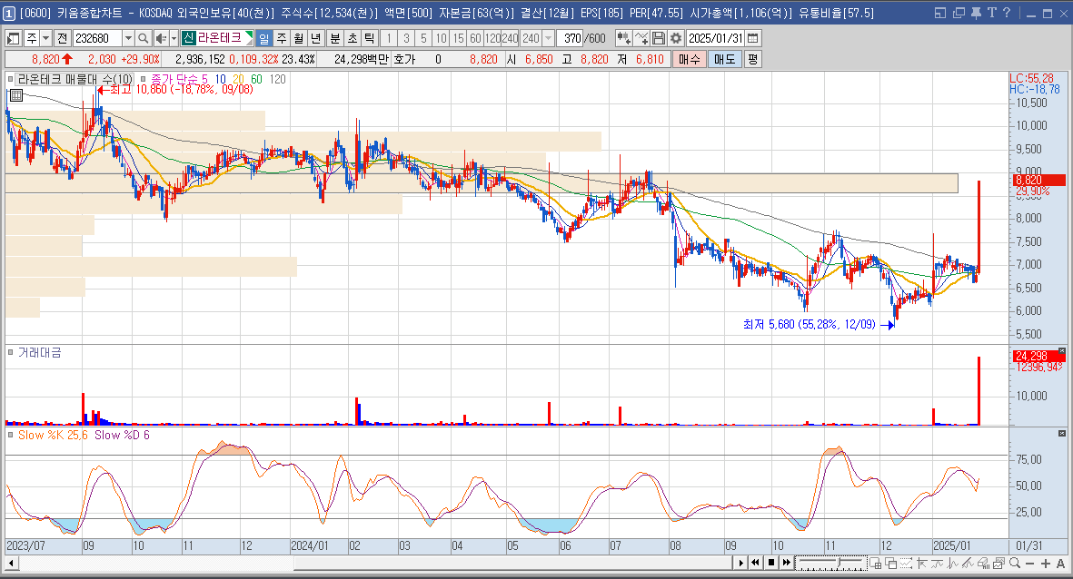Open dropdown arrow beside the speaker icon
This screenshot has height=579, width=1073.
click(x=174, y=38)
